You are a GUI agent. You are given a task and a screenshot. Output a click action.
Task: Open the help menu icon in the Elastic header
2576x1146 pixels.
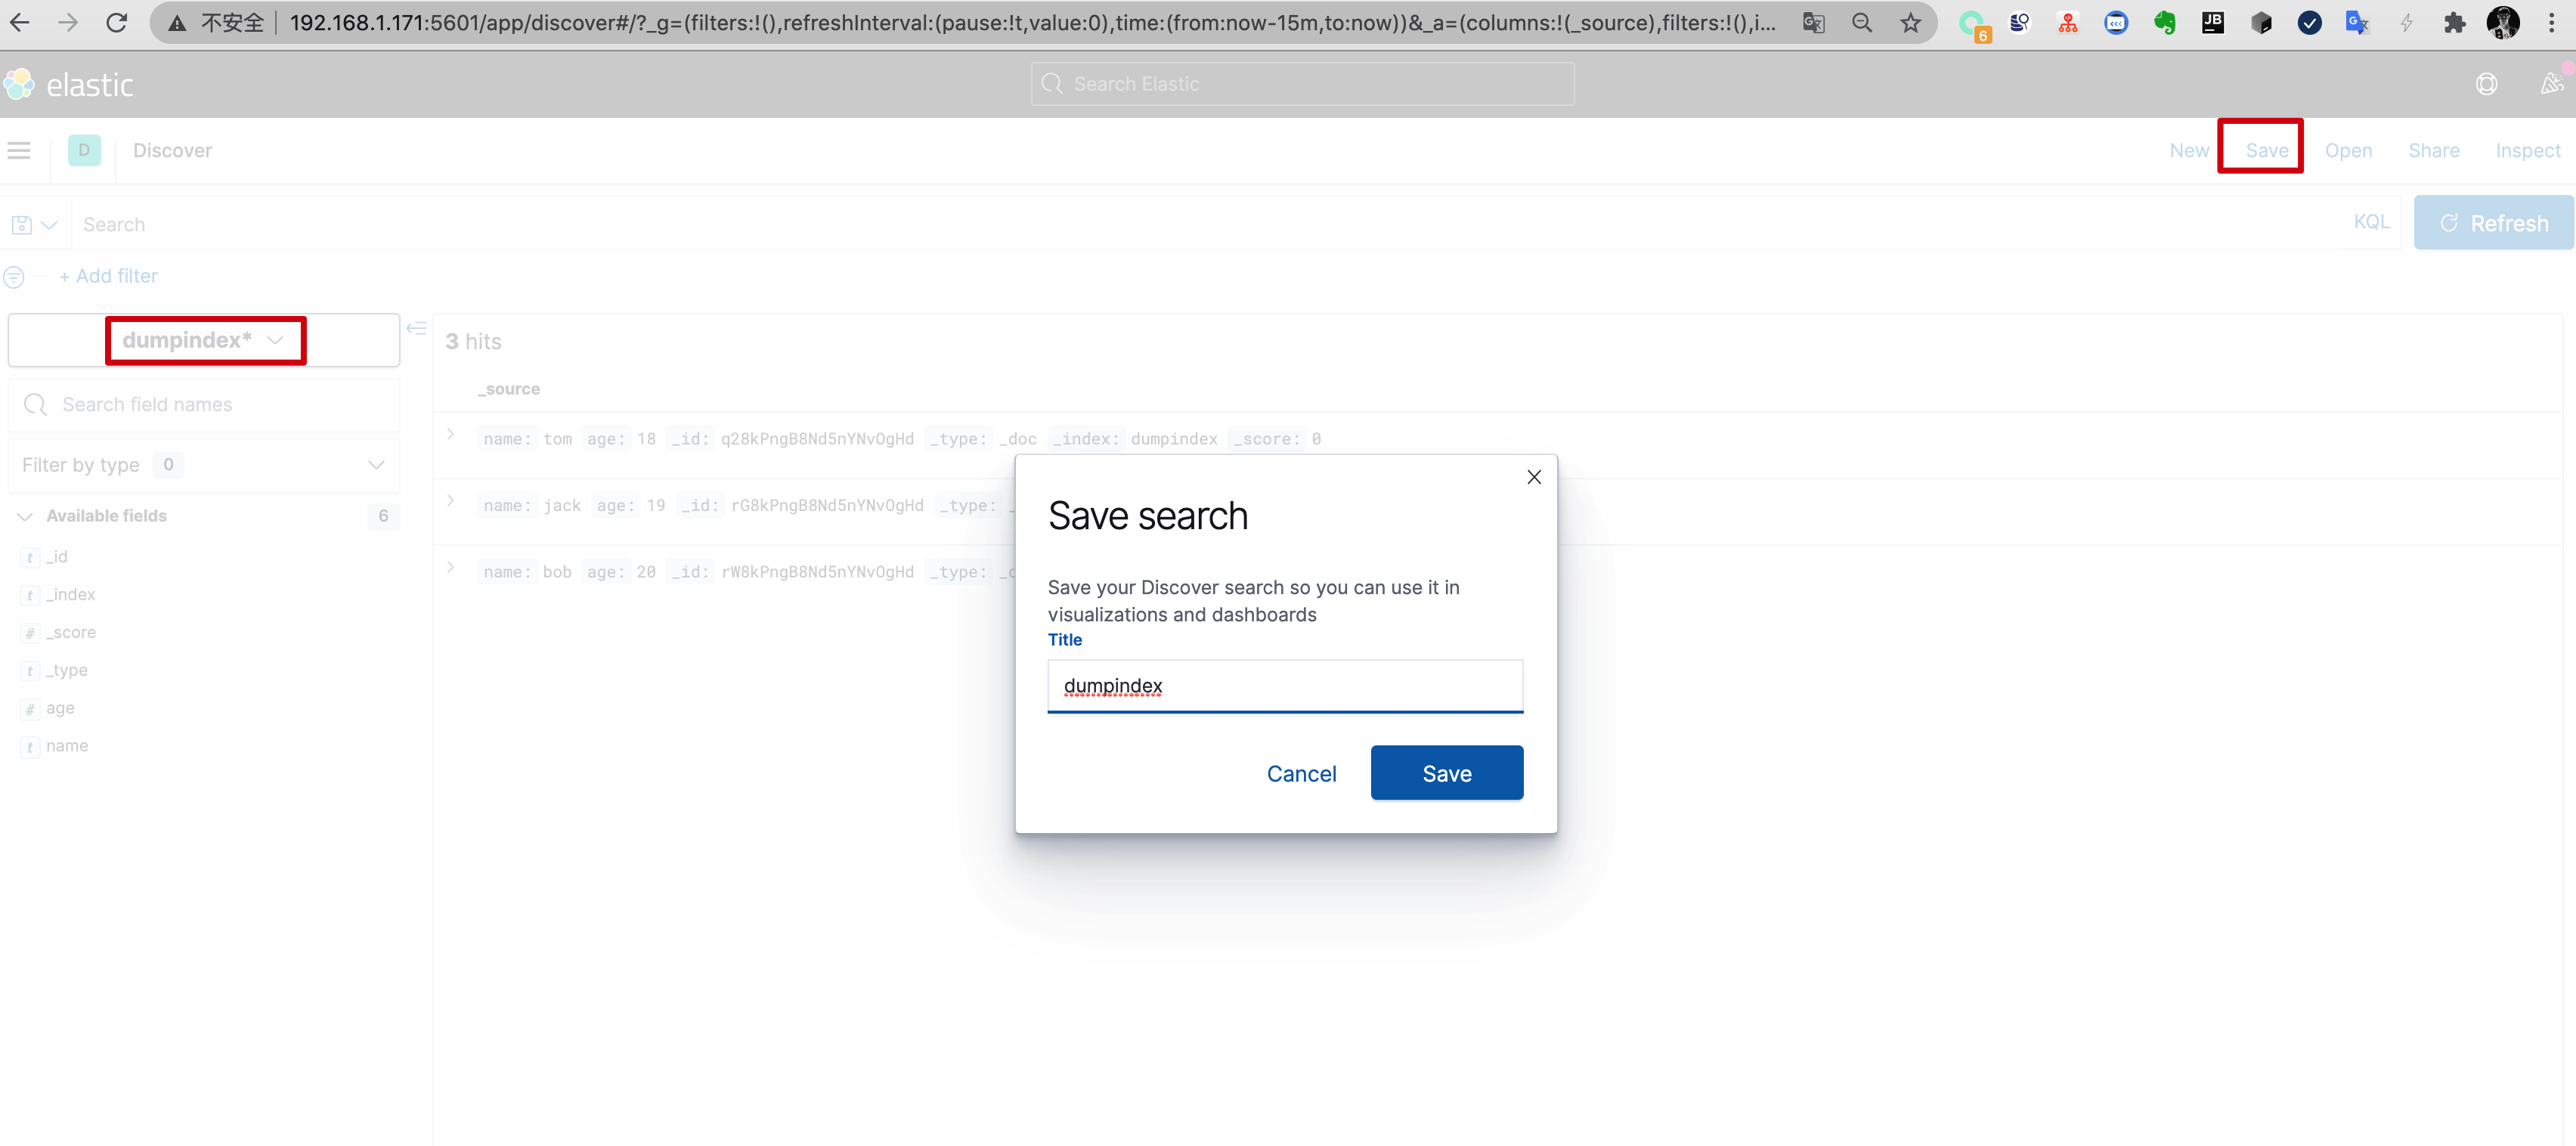click(2487, 85)
